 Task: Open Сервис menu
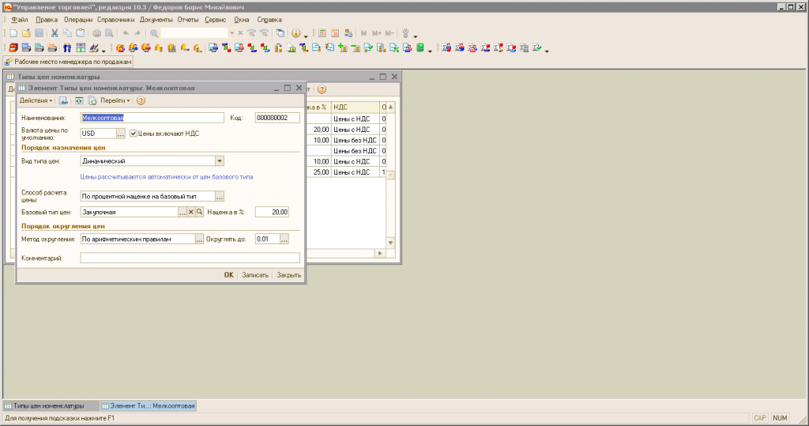(x=215, y=20)
